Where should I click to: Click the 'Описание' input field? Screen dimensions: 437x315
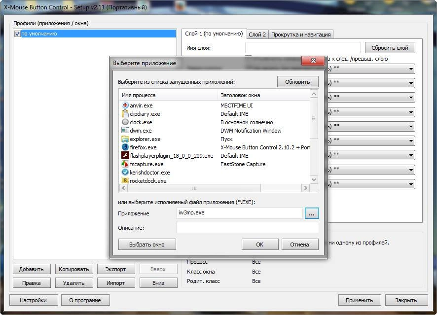(248, 228)
